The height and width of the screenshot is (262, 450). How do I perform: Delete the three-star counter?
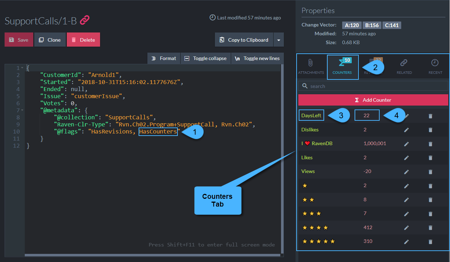(430, 214)
